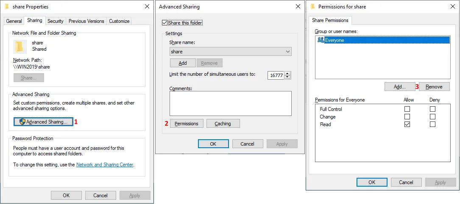Enable Allow Full Control for Everyone
This screenshot has height=204, width=460.
407,109
